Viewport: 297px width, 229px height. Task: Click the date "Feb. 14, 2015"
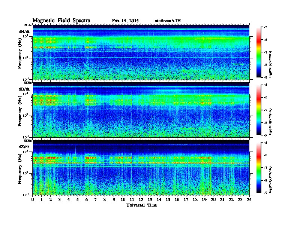(x=125, y=21)
